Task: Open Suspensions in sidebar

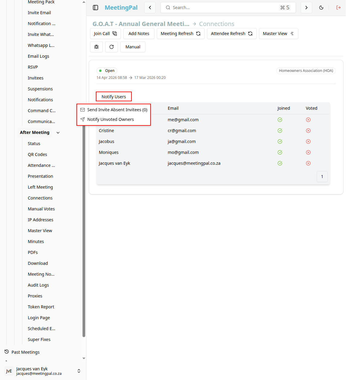Action: click(x=40, y=89)
